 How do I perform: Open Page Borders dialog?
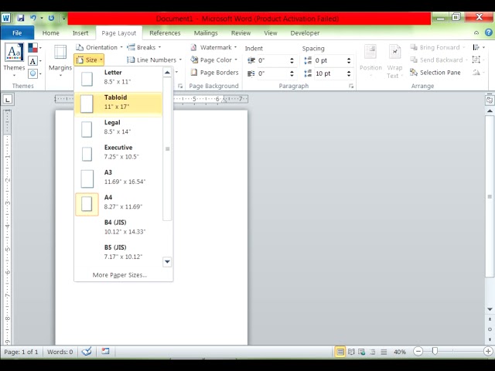coord(215,73)
